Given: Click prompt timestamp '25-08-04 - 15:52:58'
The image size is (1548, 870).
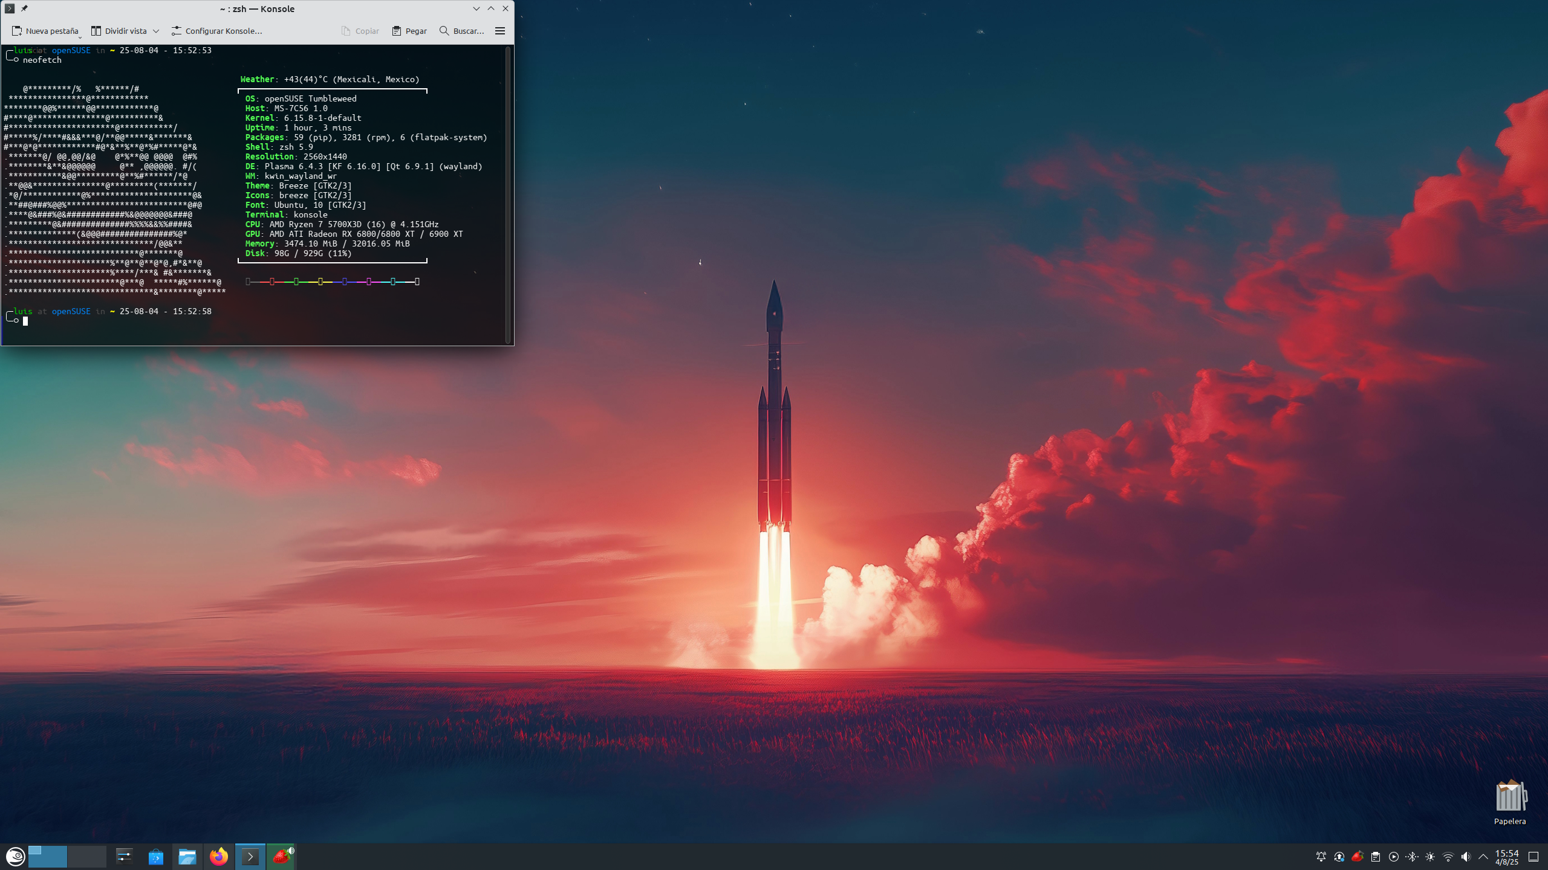Looking at the screenshot, I should pyautogui.click(x=166, y=311).
